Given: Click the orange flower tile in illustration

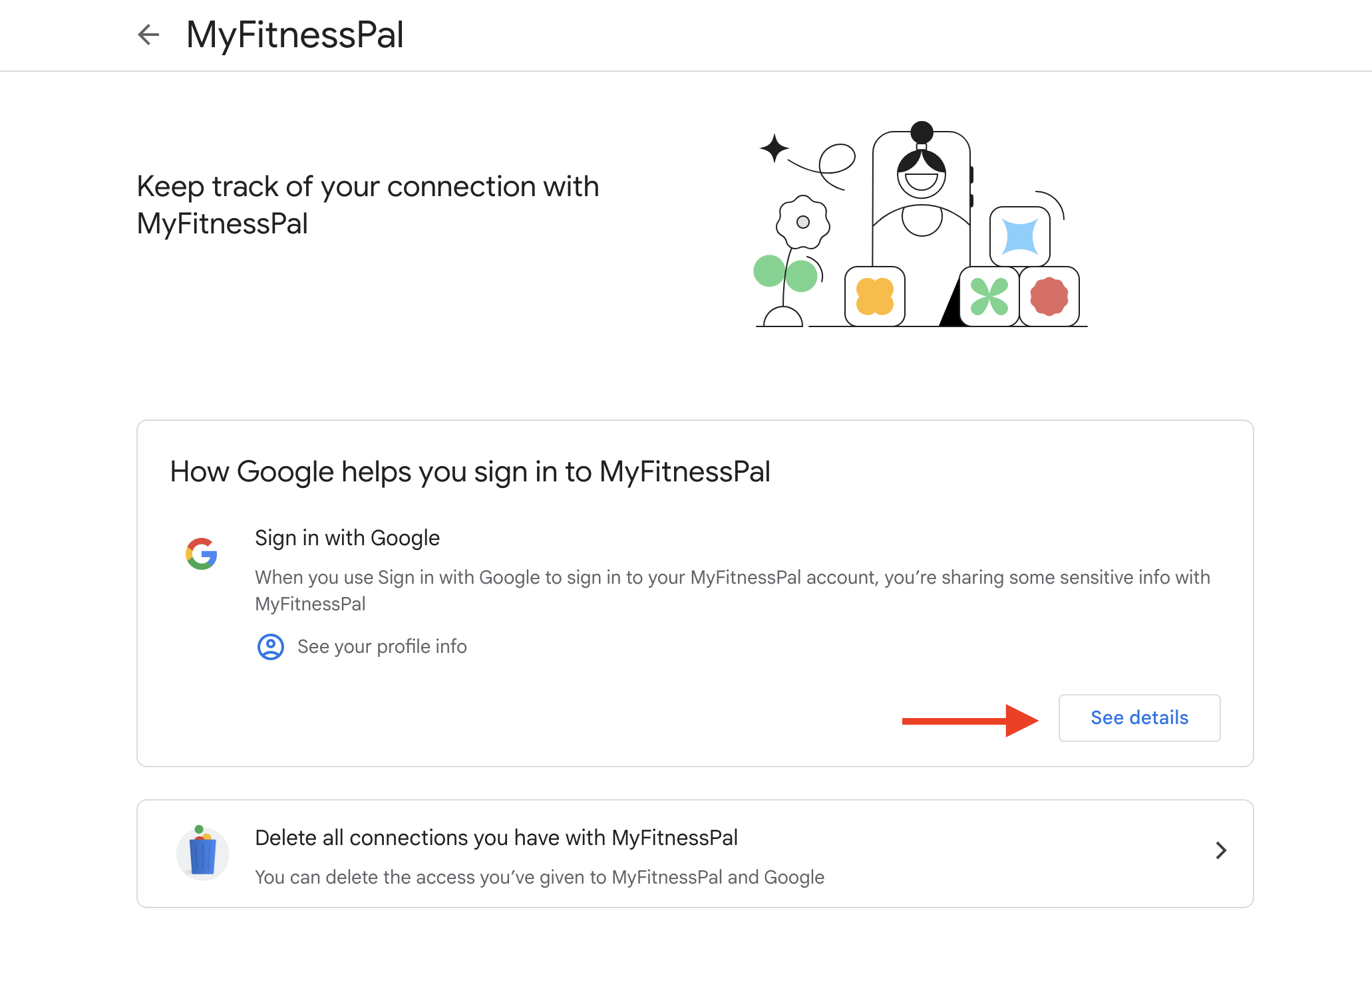Looking at the screenshot, I should point(874,297).
